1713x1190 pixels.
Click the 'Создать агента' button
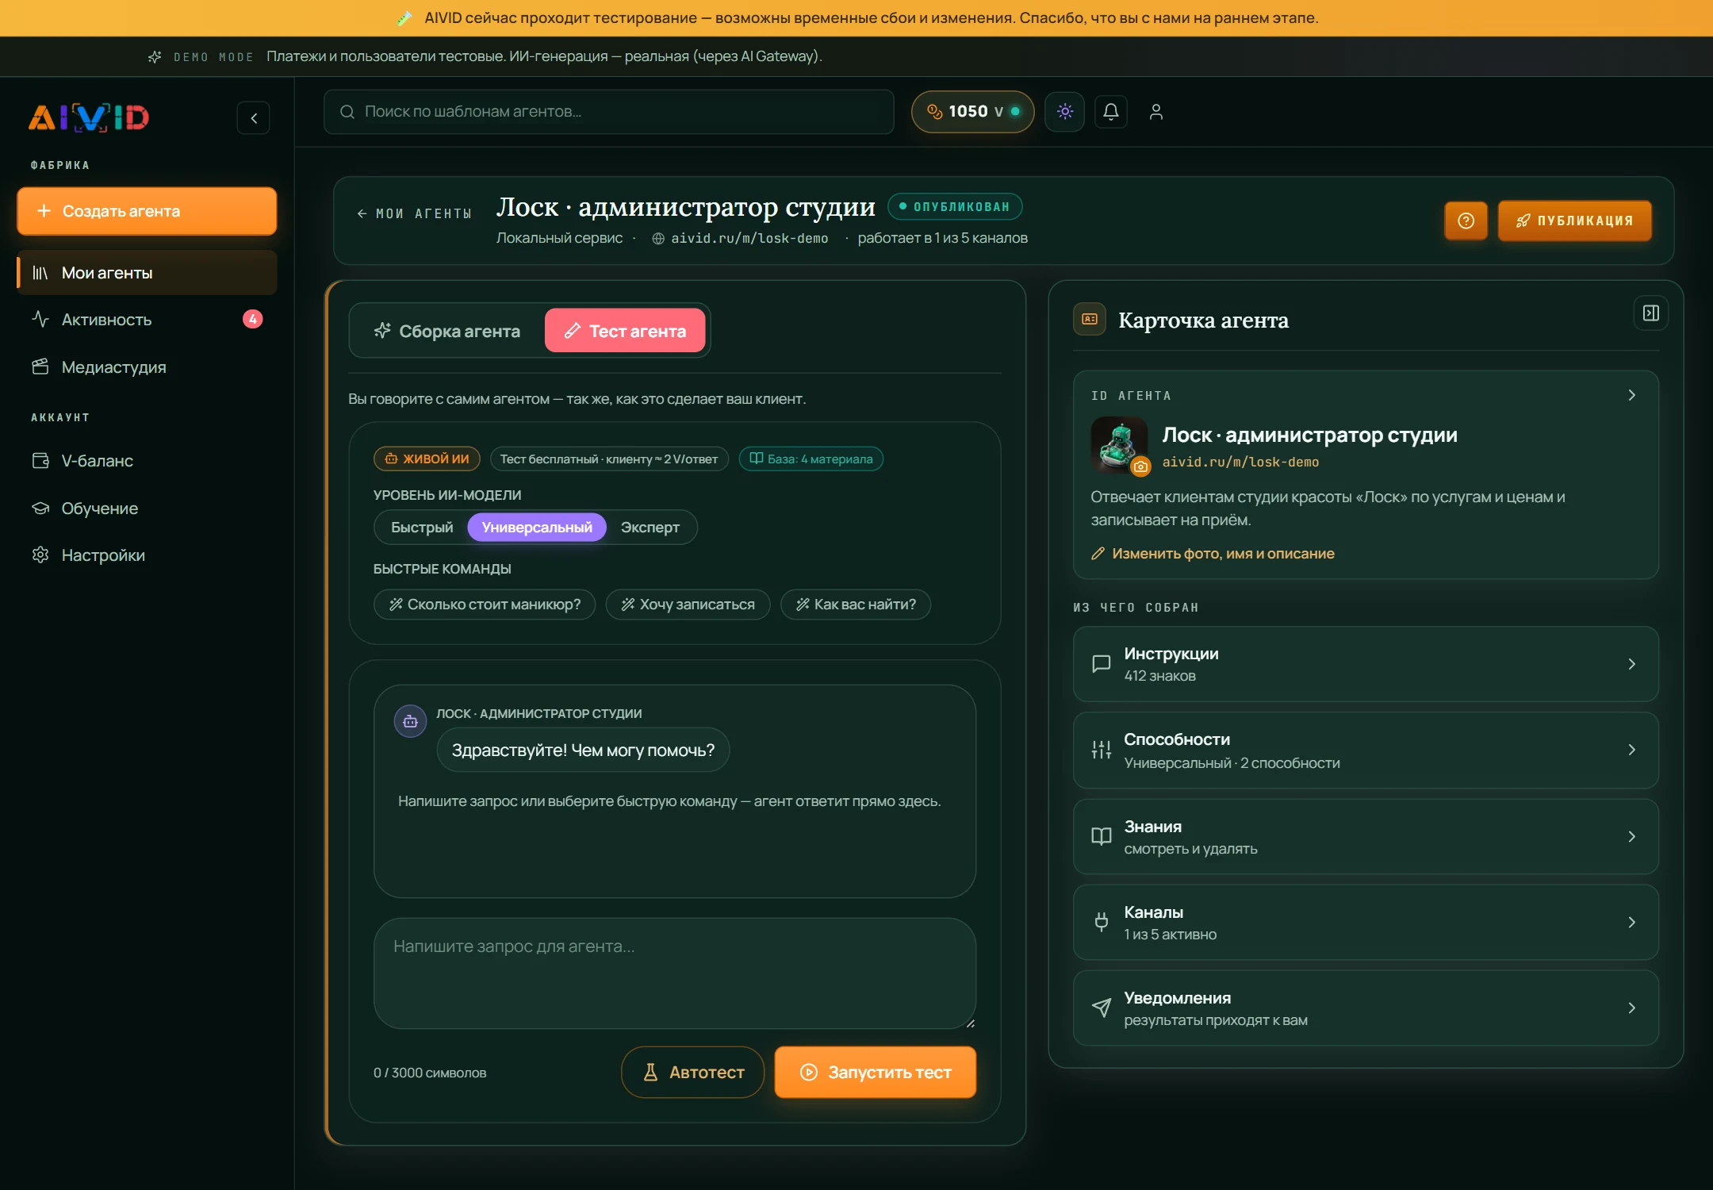147,211
